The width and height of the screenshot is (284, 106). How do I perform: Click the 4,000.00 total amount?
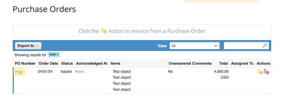tap(221, 72)
